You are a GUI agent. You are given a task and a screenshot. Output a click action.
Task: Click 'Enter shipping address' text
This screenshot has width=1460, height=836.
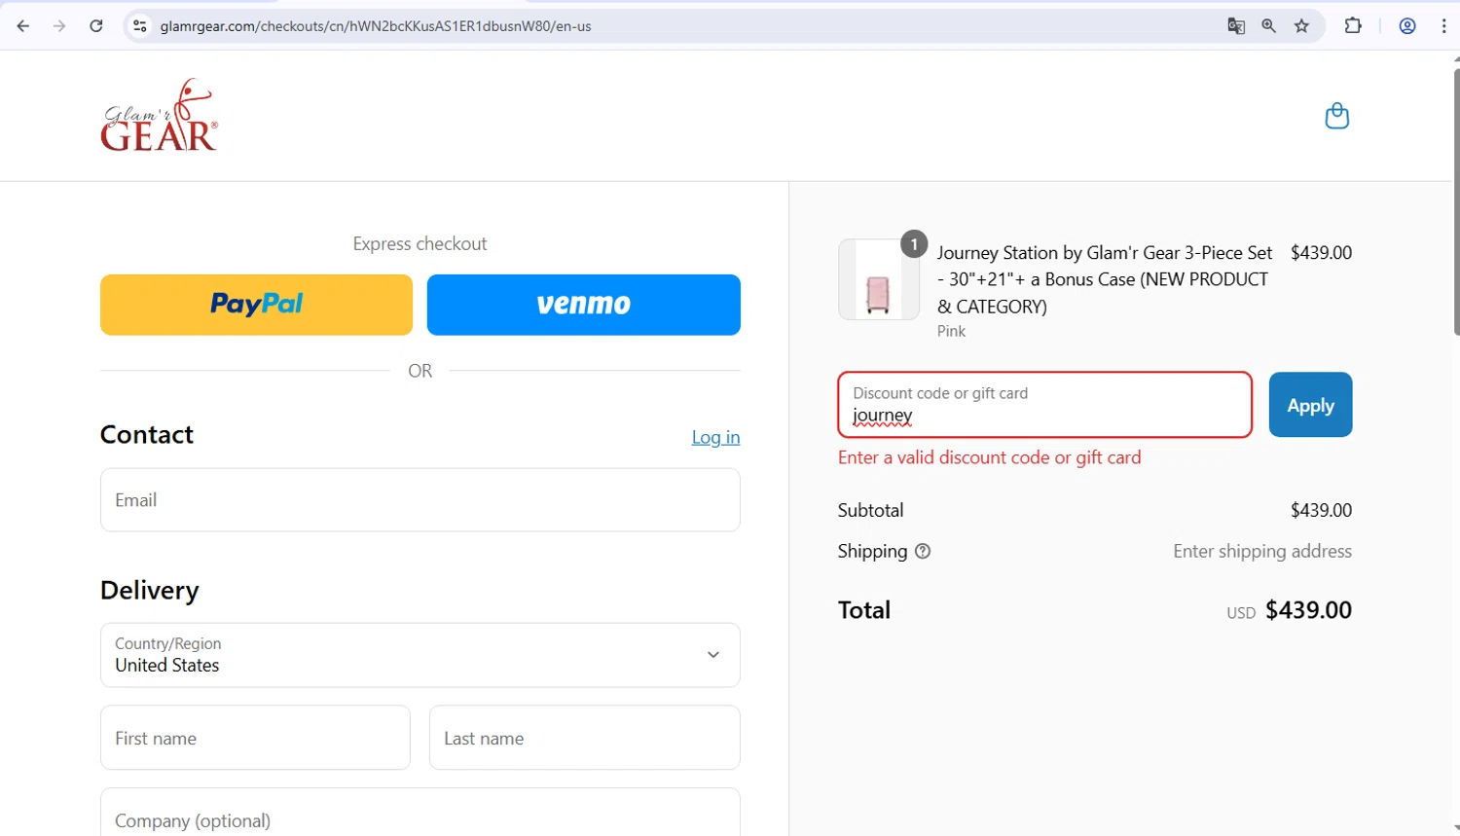[x=1262, y=551]
